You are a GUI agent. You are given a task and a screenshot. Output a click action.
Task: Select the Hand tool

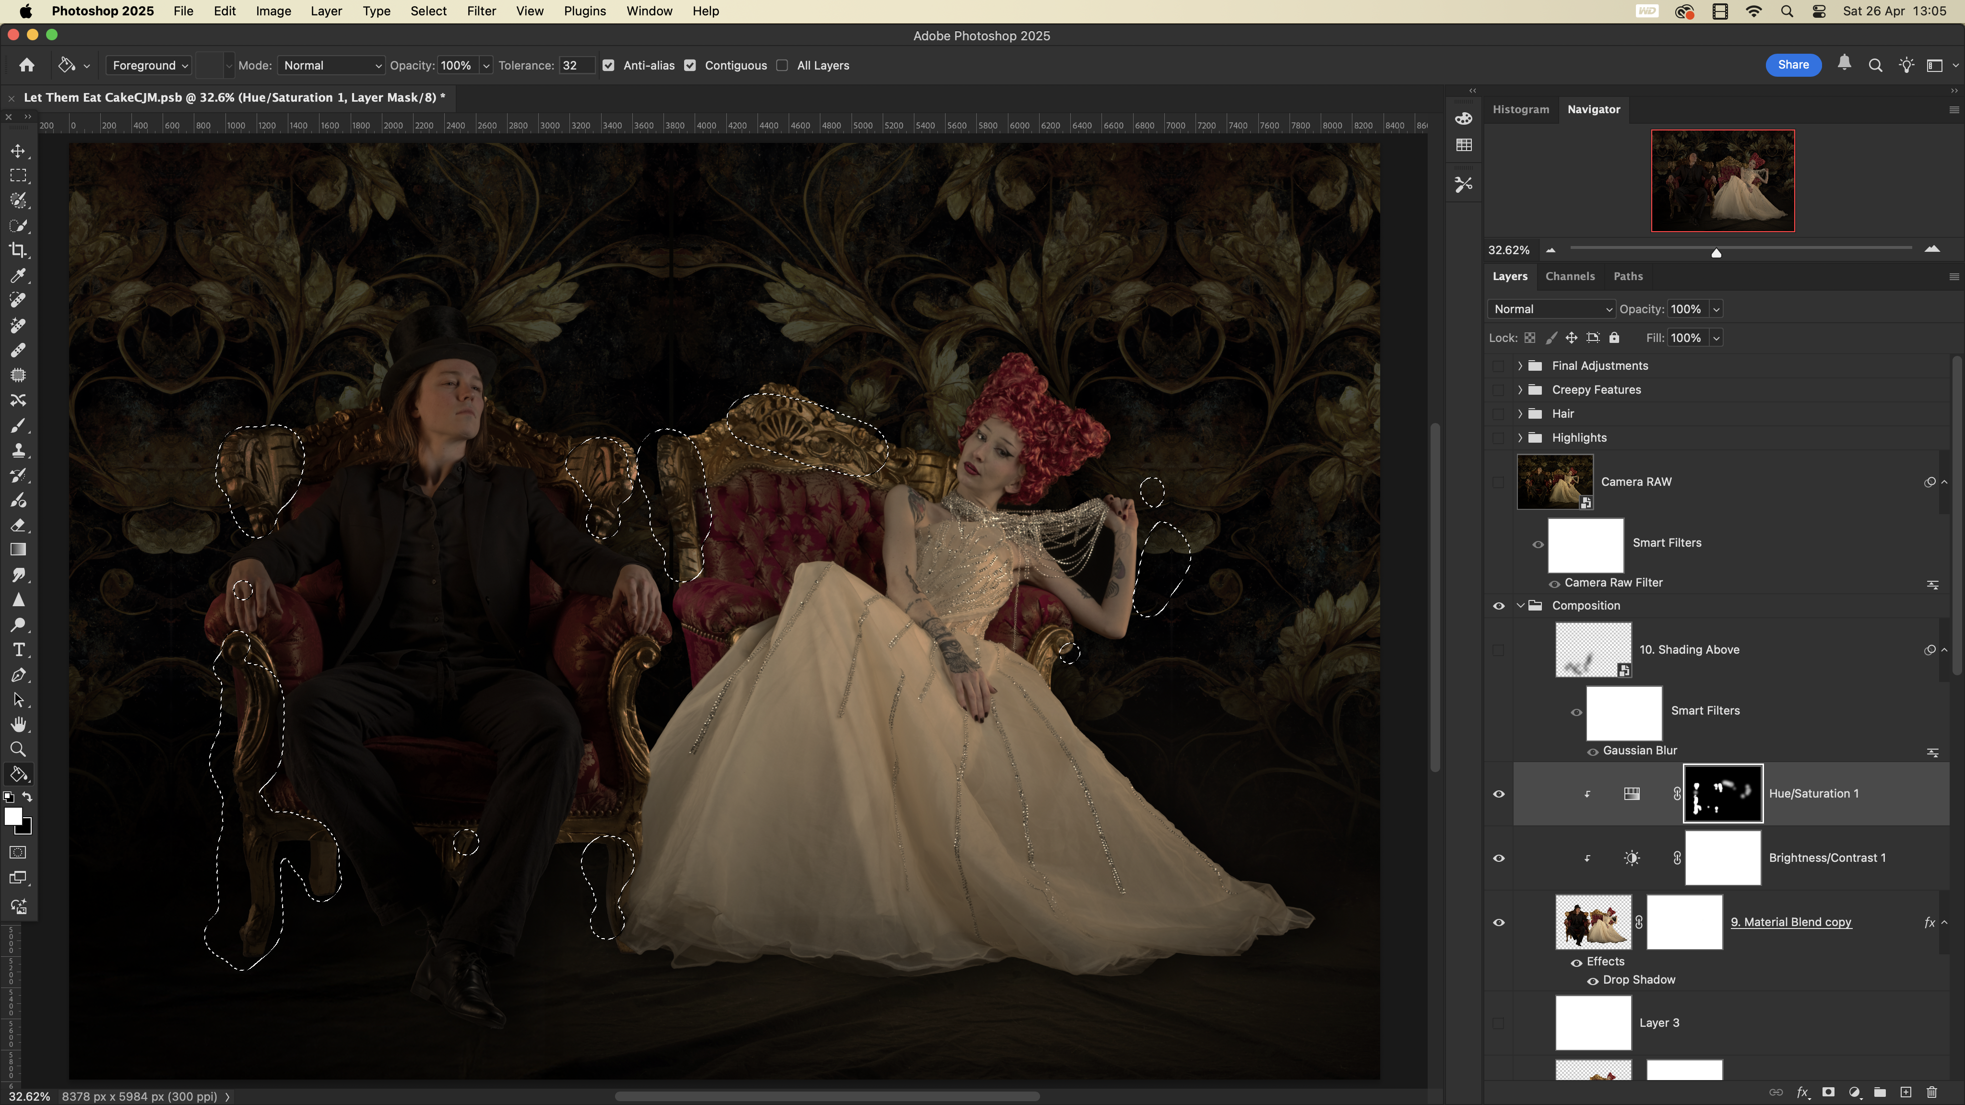point(18,725)
